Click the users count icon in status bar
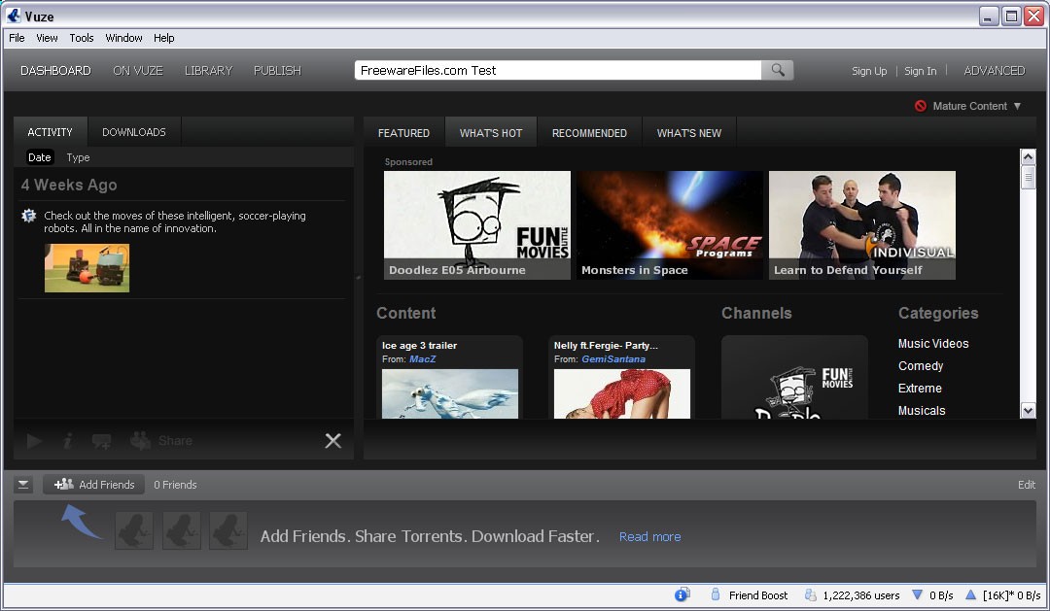The width and height of the screenshot is (1050, 611). coord(810,594)
